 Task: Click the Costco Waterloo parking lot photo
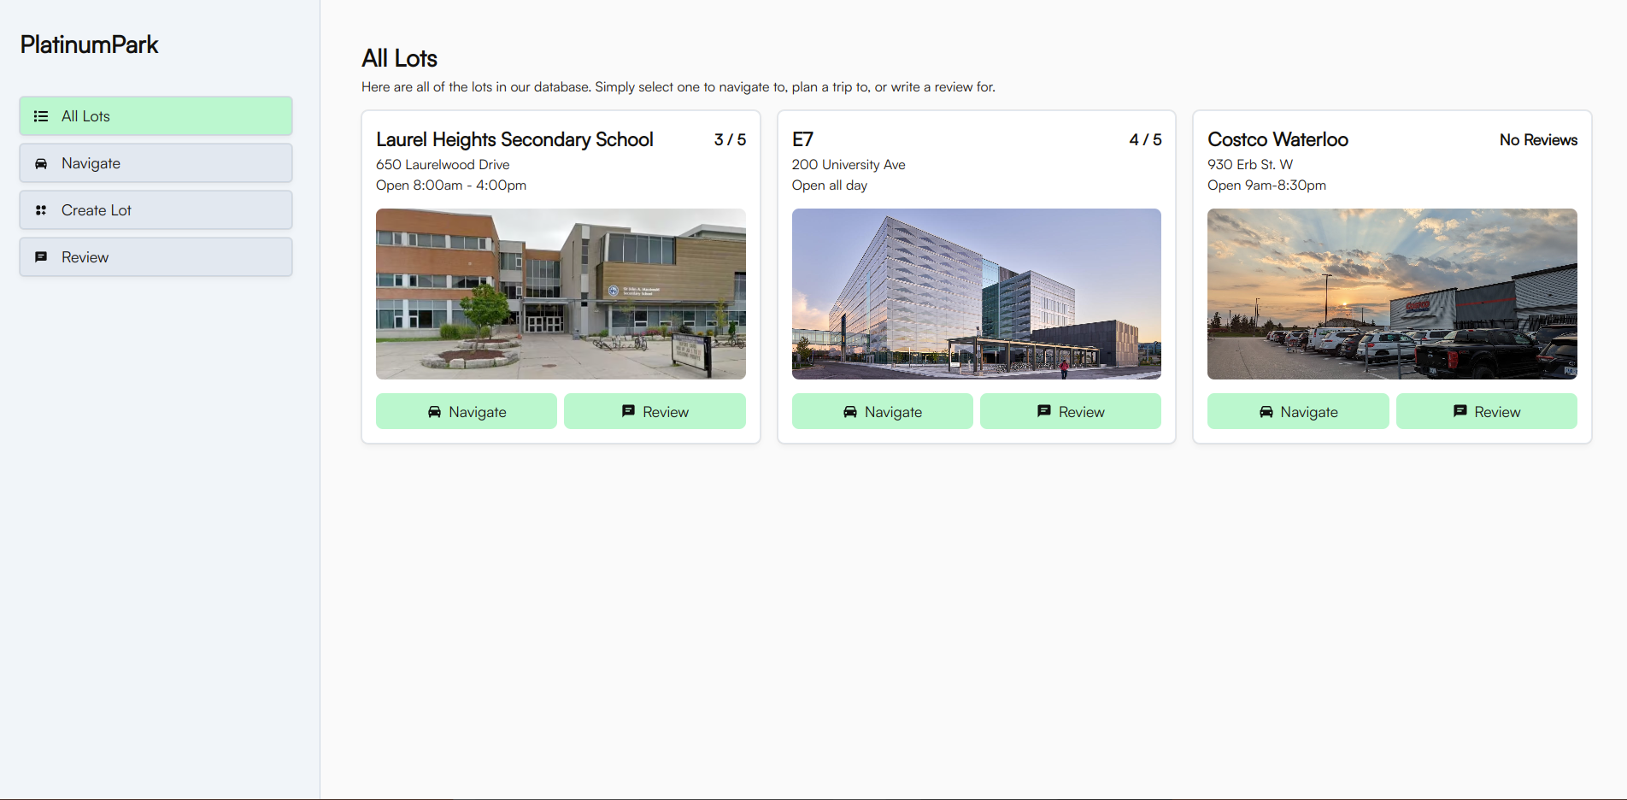(1392, 294)
